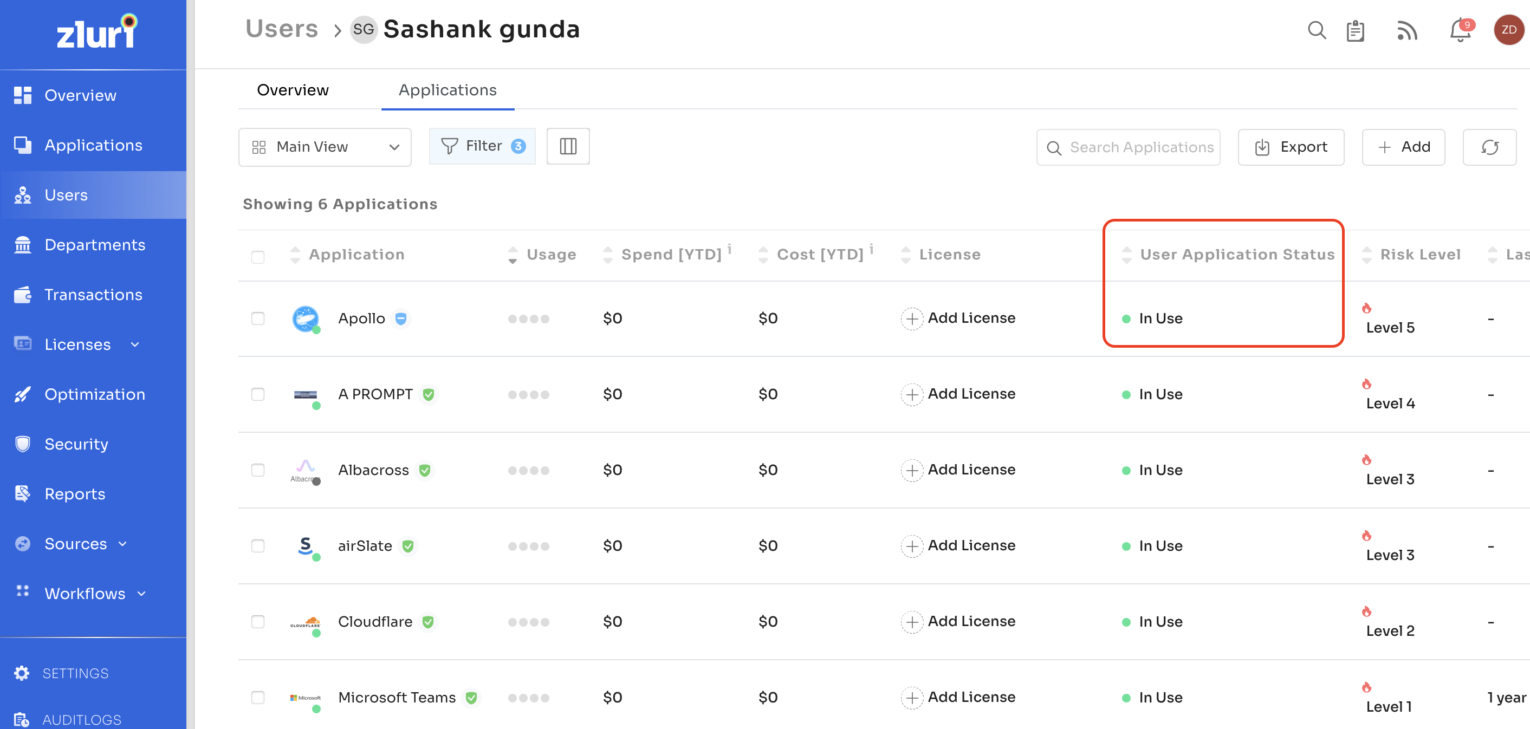Click the Microsoft Teams application logo
This screenshot has width=1530, height=729.
pos(305,698)
